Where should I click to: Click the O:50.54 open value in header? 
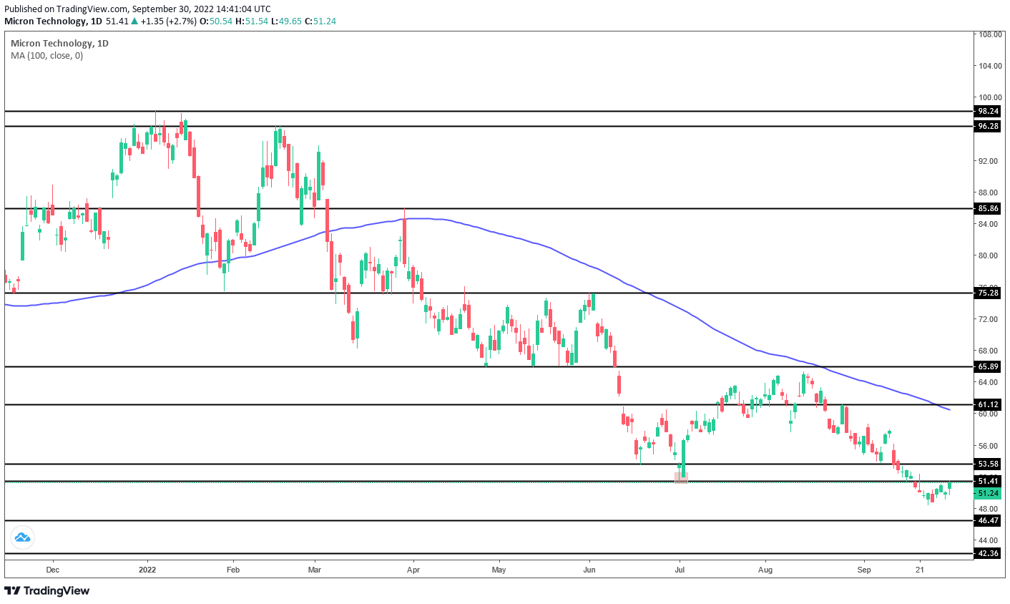click(215, 21)
